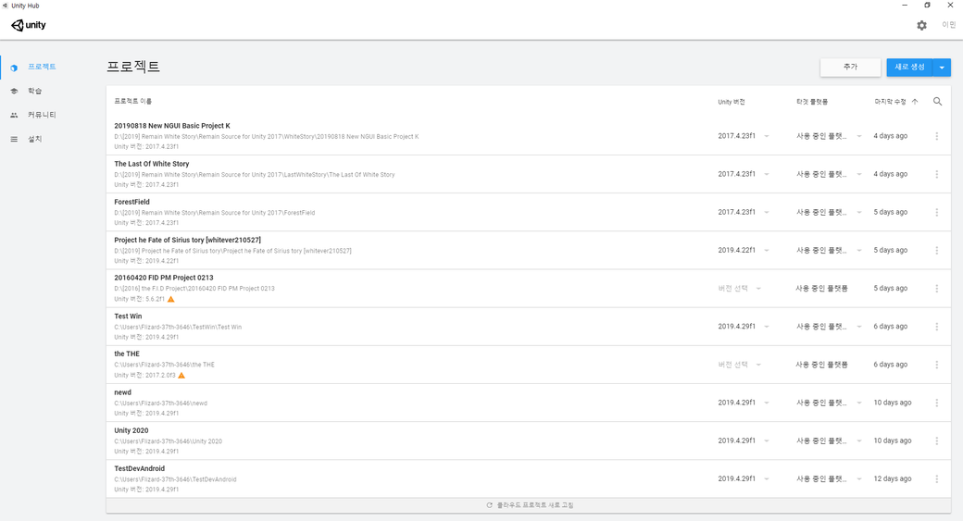Open three-dot menu for Test Win project
This screenshot has height=521, width=963.
tap(937, 327)
